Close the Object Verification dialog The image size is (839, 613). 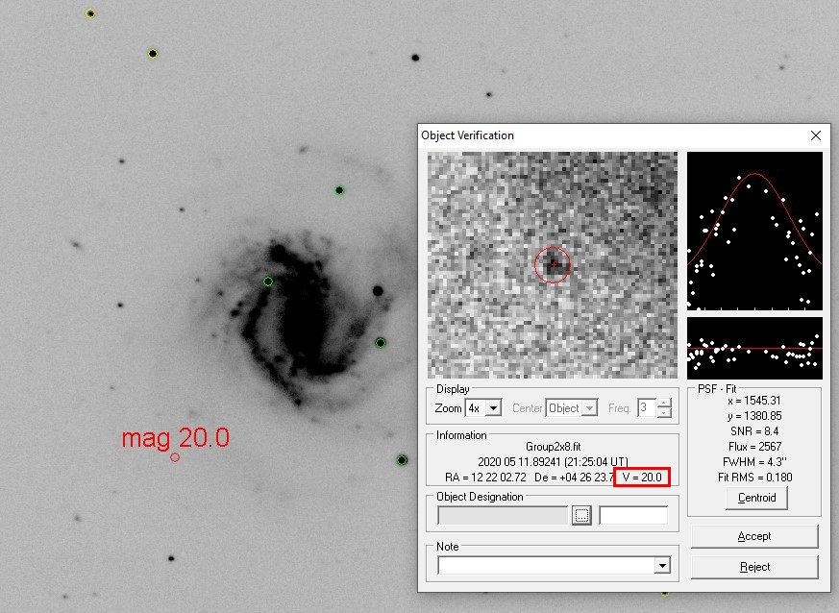click(816, 136)
